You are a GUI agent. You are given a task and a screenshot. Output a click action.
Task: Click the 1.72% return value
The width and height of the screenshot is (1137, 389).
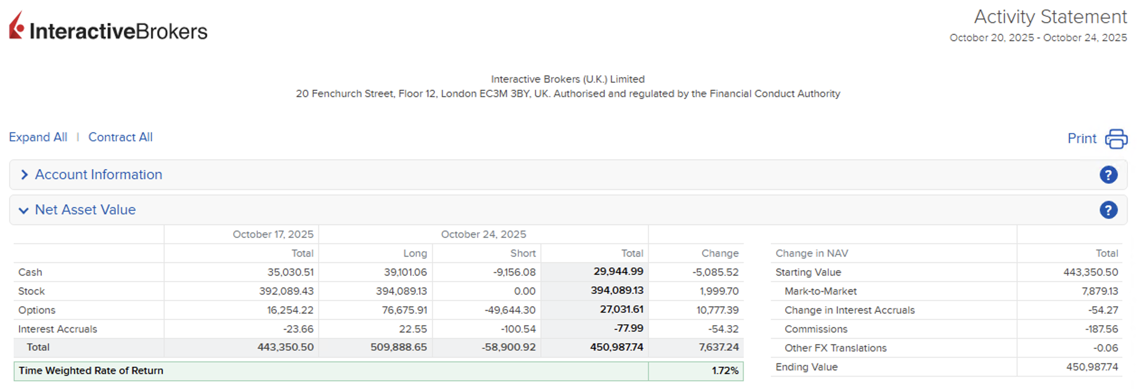(x=724, y=371)
